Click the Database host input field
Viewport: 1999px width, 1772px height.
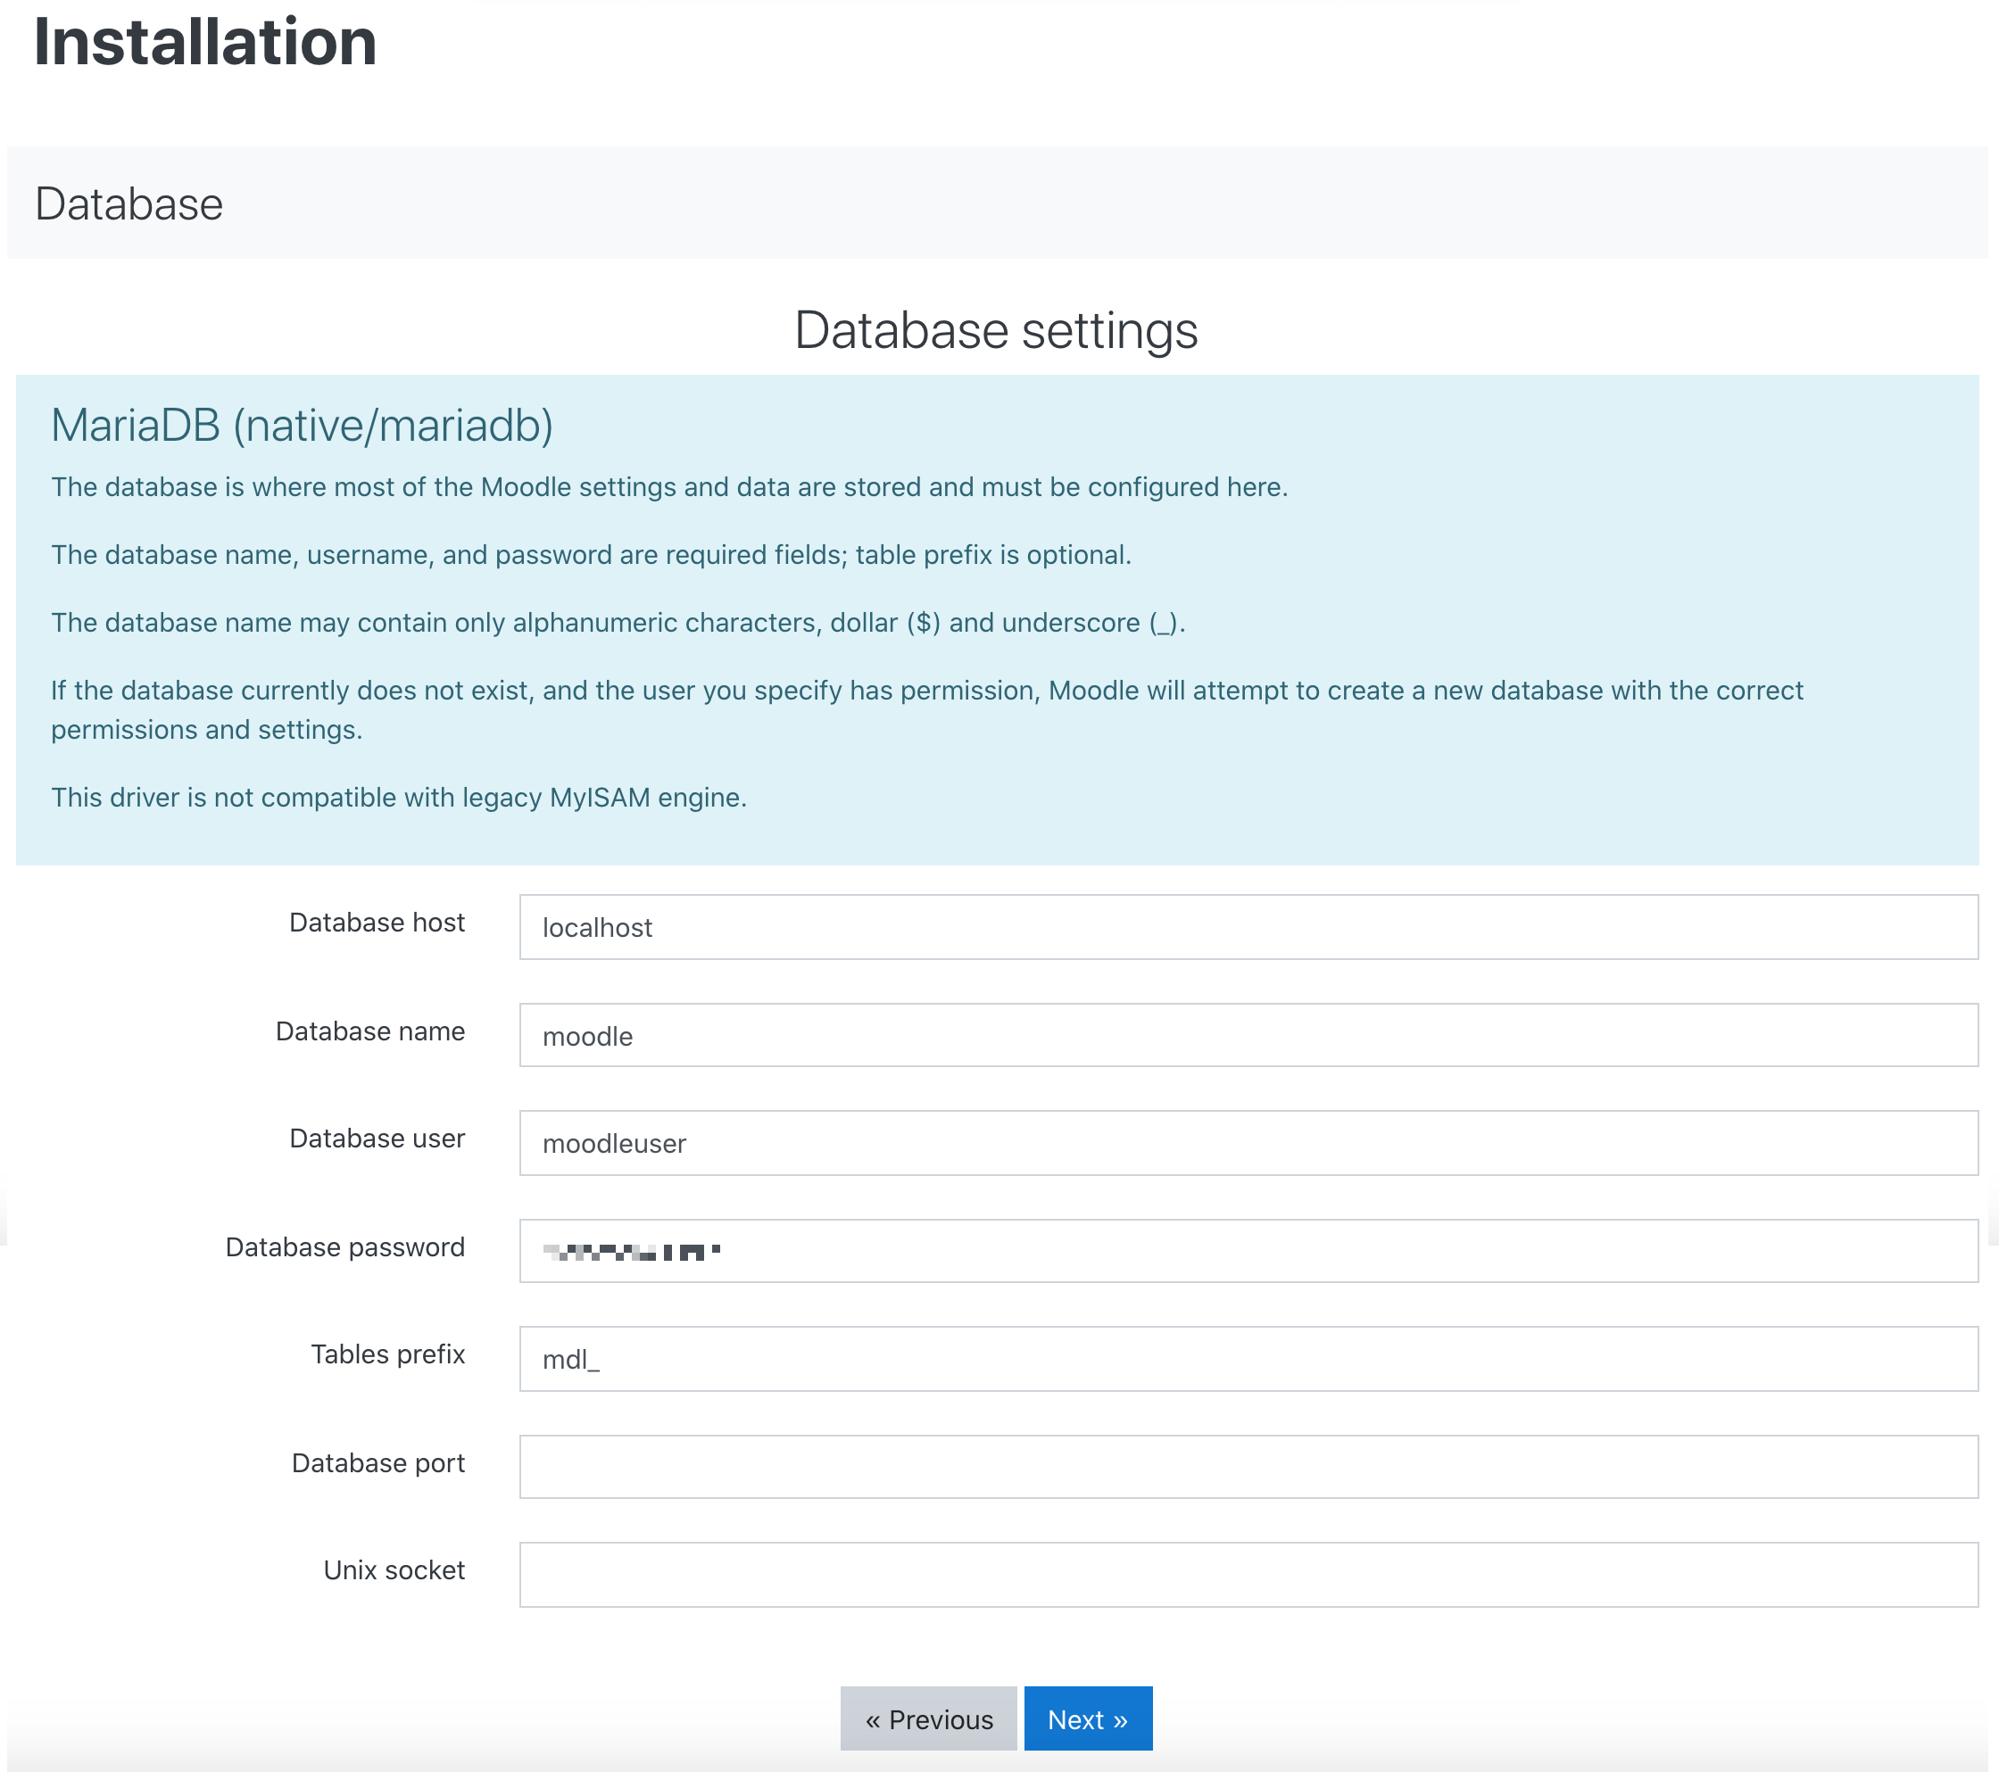pos(1248,926)
